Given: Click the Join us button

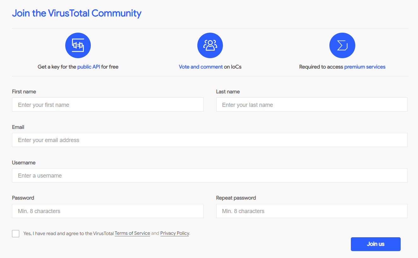Looking at the screenshot, I should point(375,244).
